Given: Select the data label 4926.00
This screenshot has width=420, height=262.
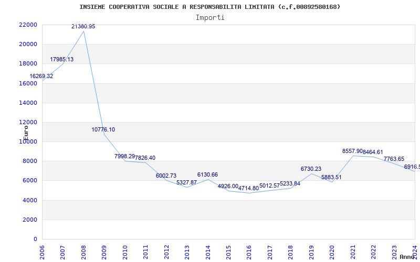Looking at the screenshot, I should [x=228, y=187].
